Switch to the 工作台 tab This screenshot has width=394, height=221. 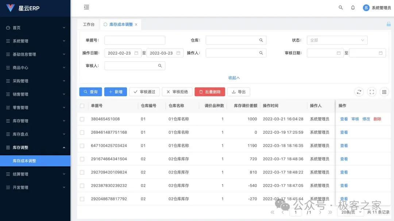[88, 24]
